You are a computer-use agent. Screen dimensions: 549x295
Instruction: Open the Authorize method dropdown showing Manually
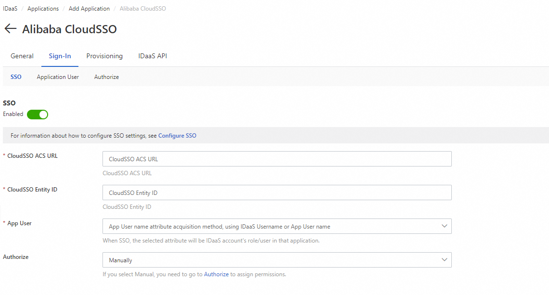coord(277,260)
